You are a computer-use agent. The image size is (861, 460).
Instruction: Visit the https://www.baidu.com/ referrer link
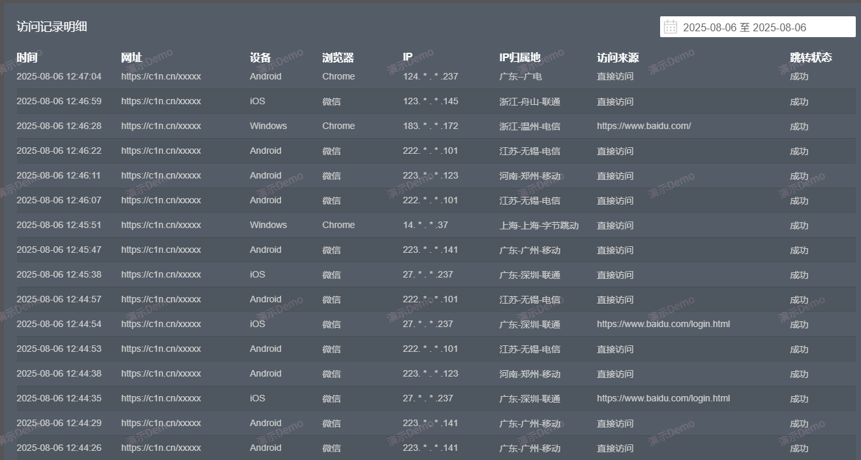pos(644,126)
